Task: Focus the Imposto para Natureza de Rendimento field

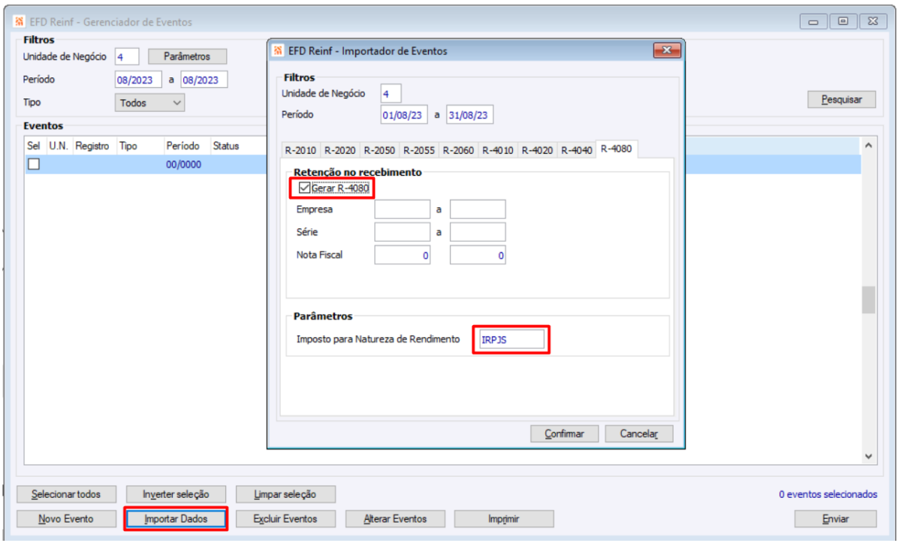Action: pyautogui.click(x=511, y=339)
